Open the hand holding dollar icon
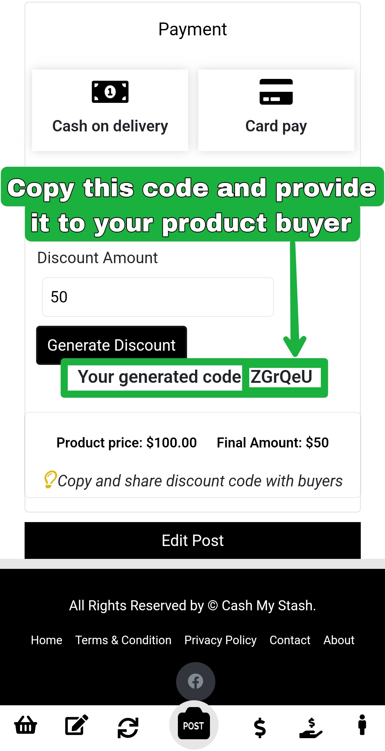 [x=311, y=727]
